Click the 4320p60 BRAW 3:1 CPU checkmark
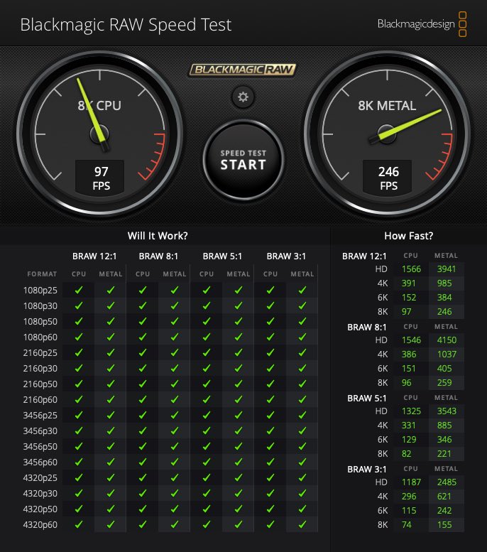The width and height of the screenshot is (487, 552). coord(270,524)
